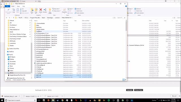This screenshot has height=102, width=181.
Task: Select the creative_key_position_table.csv file
Action: pos(44,63)
